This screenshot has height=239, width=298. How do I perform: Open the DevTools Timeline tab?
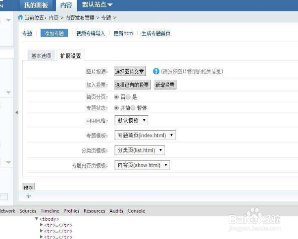coord(50,211)
